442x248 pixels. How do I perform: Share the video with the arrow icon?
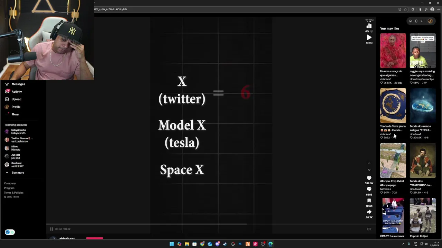(369, 212)
